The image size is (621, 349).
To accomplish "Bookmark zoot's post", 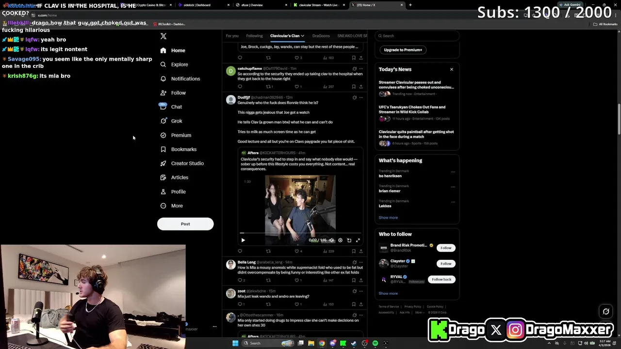I will (354, 304).
